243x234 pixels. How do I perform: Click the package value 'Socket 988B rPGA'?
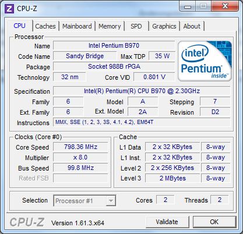click(114, 66)
